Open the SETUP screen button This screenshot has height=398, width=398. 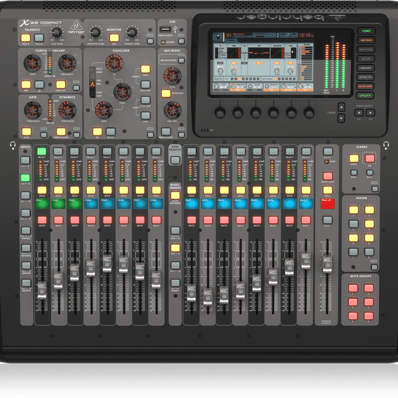(365, 58)
